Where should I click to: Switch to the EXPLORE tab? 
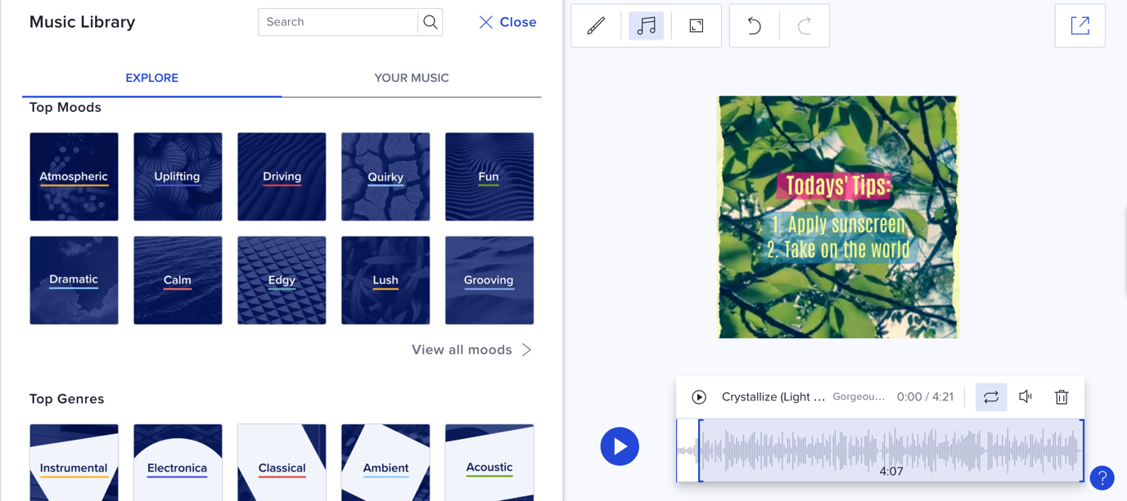[x=151, y=78]
